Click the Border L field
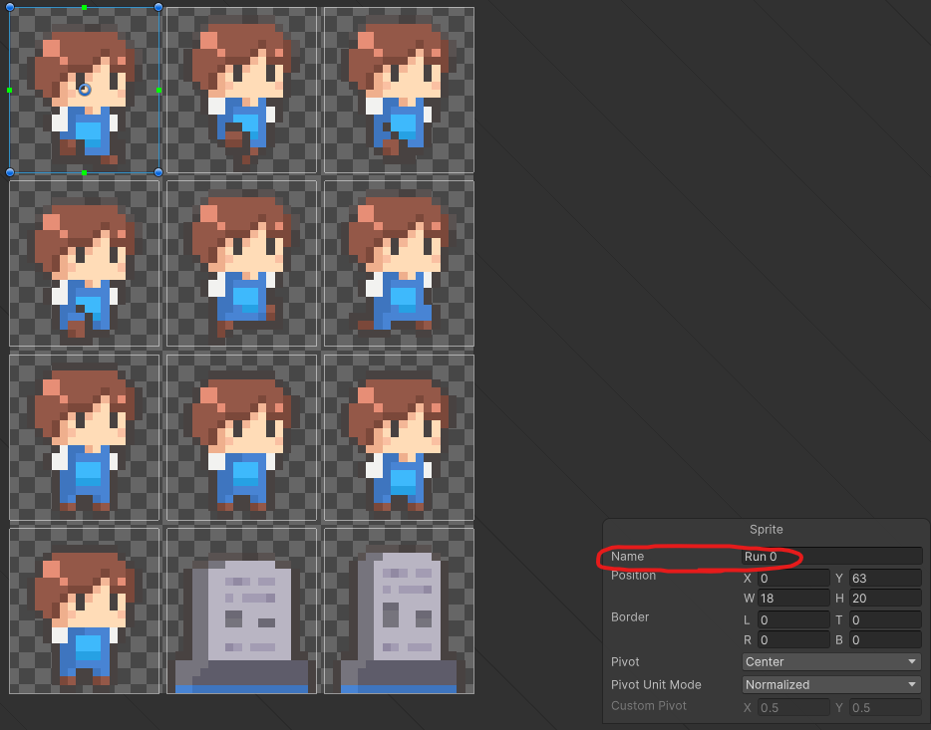Screen dimensions: 931x730 [x=793, y=620]
